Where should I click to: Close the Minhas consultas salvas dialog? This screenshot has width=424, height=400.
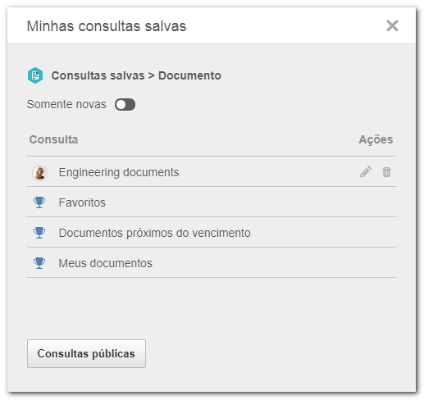[x=392, y=25]
